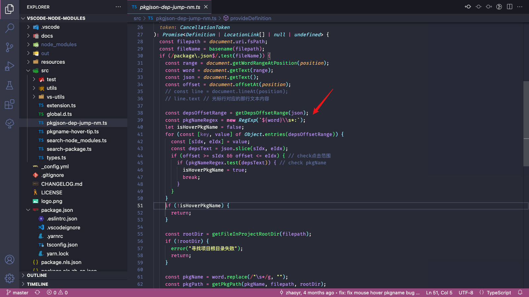The image size is (529, 297).
Task: Open the Run and Debug view
Action: click(10, 66)
